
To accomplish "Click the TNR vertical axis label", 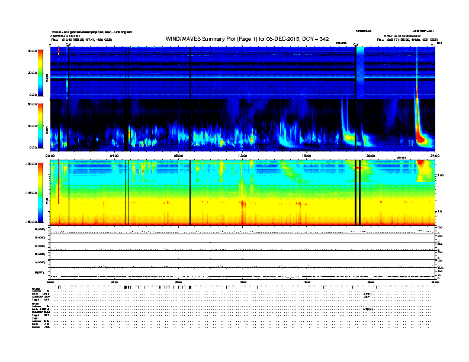I will [47, 202].
